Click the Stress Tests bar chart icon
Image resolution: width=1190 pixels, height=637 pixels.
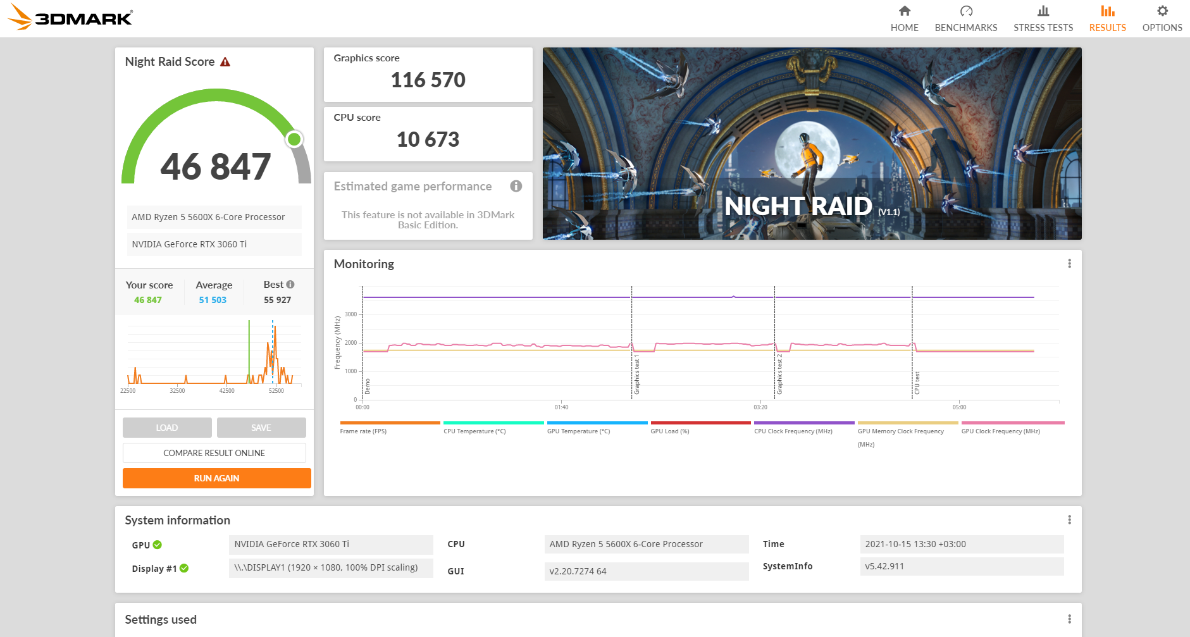(1043, 11)
